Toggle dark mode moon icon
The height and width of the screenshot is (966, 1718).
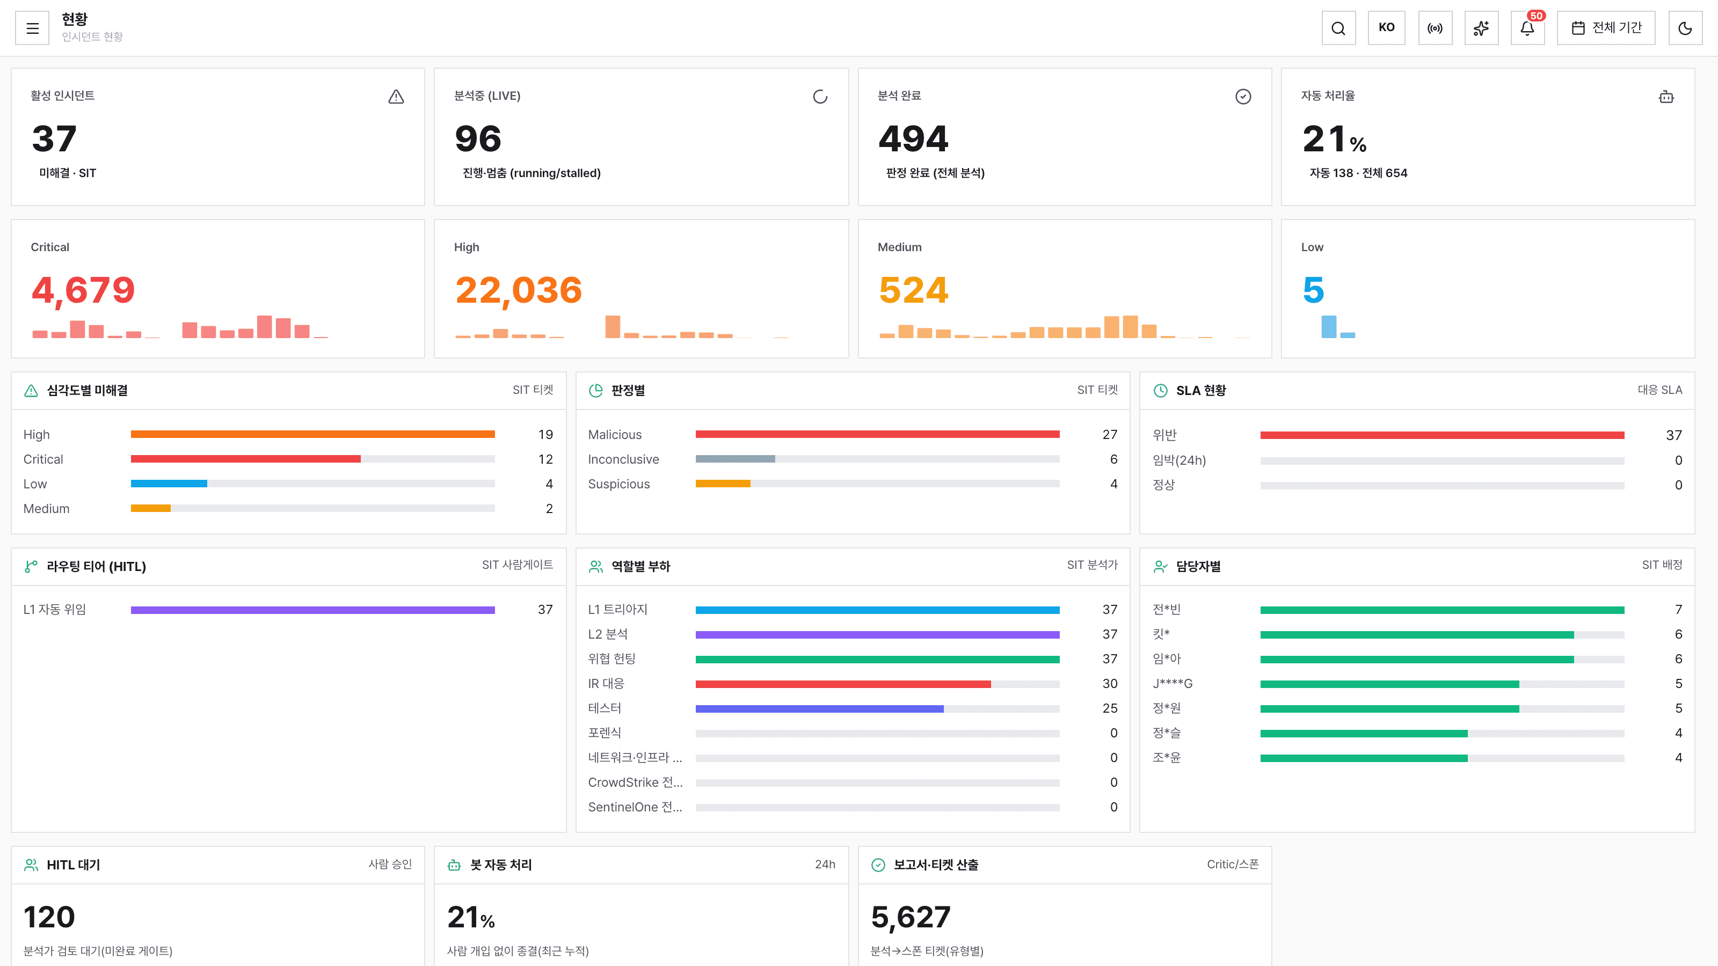(x=1685, y=28)
